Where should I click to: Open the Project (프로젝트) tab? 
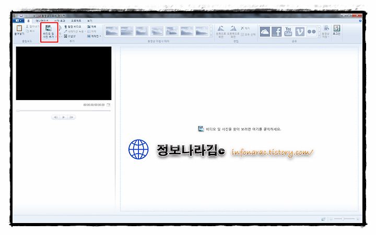click(x=76, y=21)
